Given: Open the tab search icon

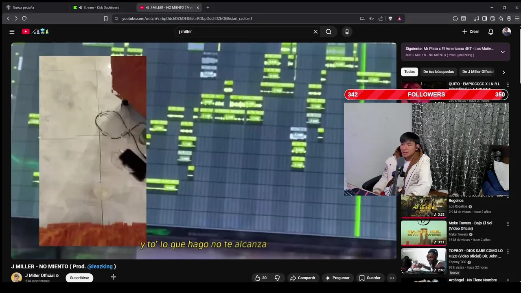Looking at the screenshot, I should (x=464, y=18).
